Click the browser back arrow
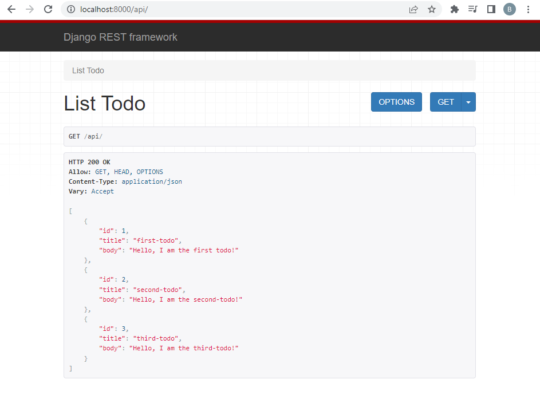 [x=11, y=9]
